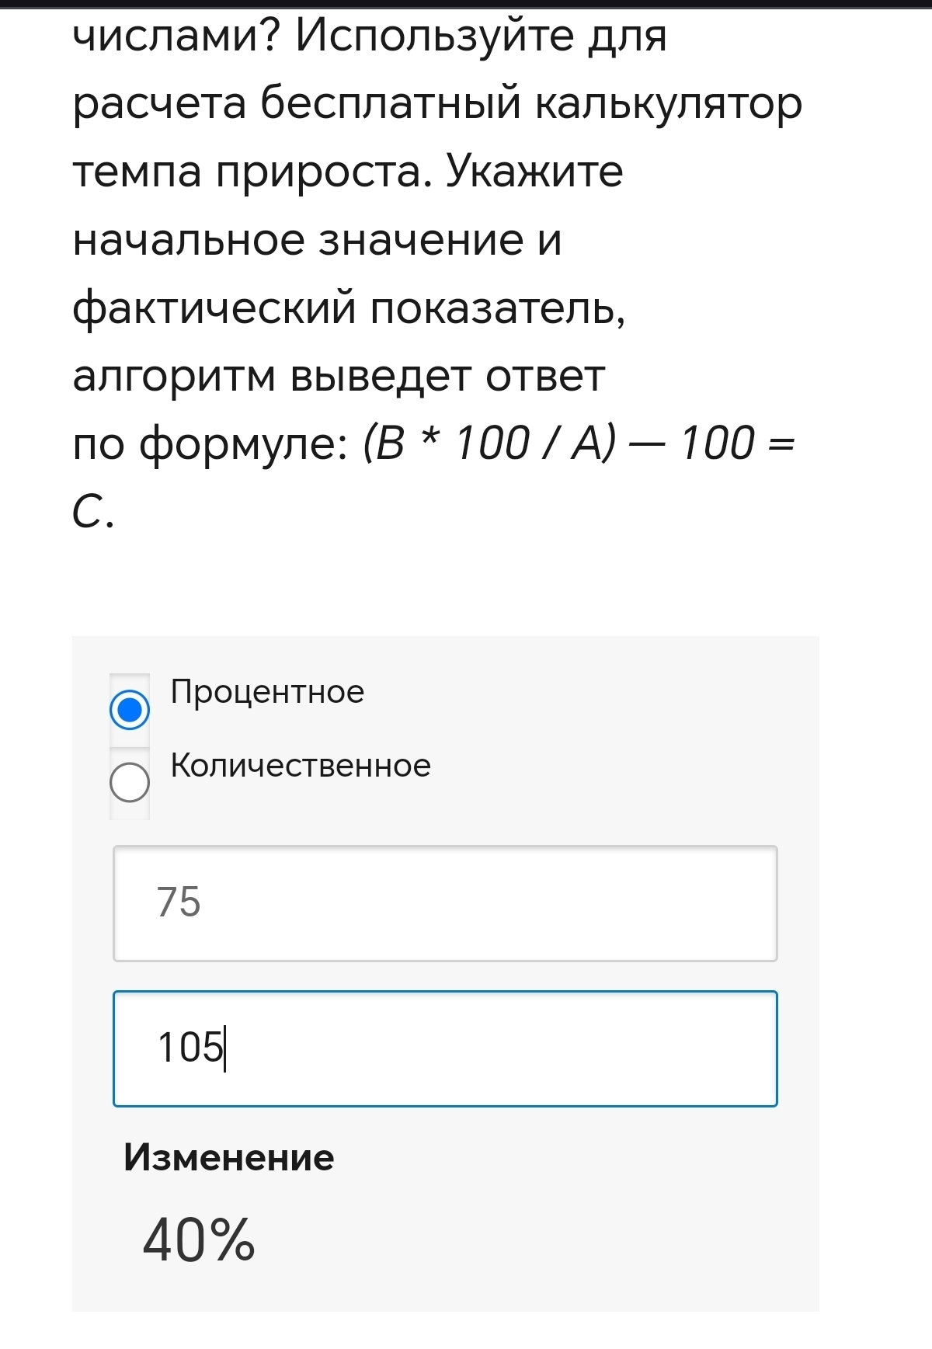
Task: Select the "Количественное" radio button
Action: [x=130, y=782]
